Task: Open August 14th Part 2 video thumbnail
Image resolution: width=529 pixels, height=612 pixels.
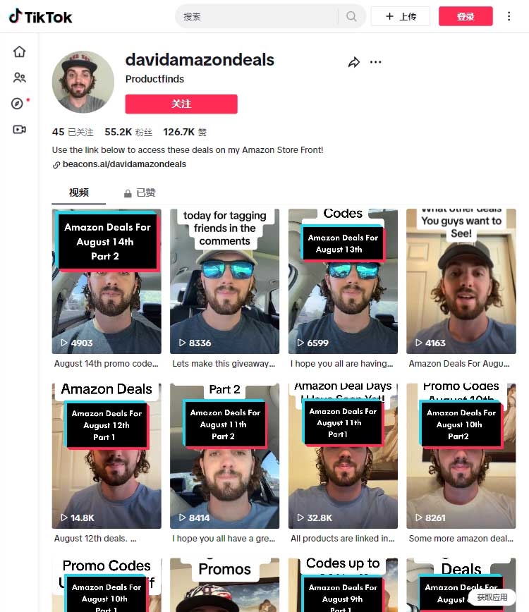Action: coord(107,281)
